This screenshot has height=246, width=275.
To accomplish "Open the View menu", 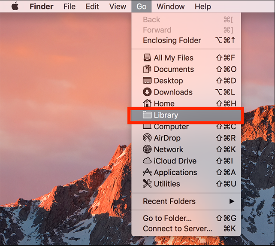I will [x=118, y=6].
